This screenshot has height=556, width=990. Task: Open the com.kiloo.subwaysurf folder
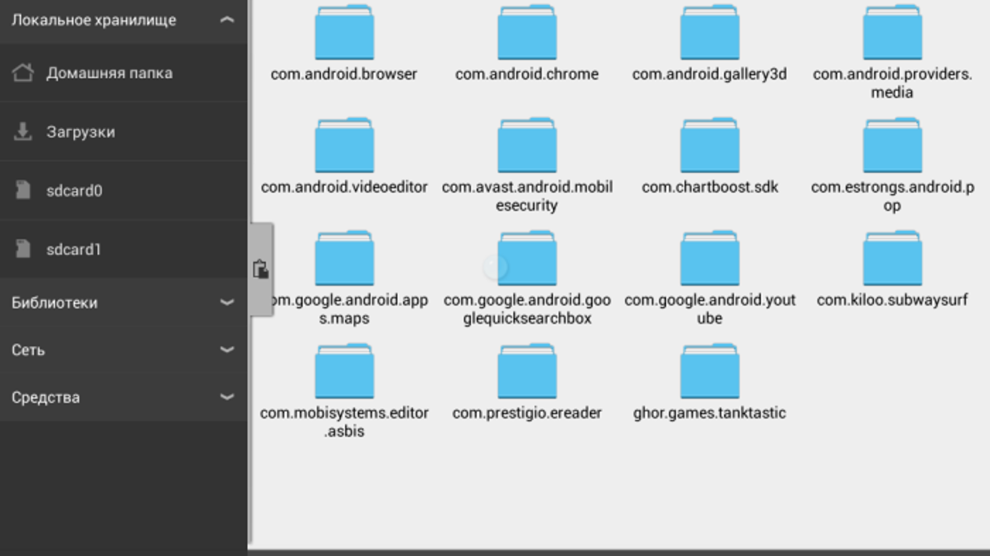(892, 260)
